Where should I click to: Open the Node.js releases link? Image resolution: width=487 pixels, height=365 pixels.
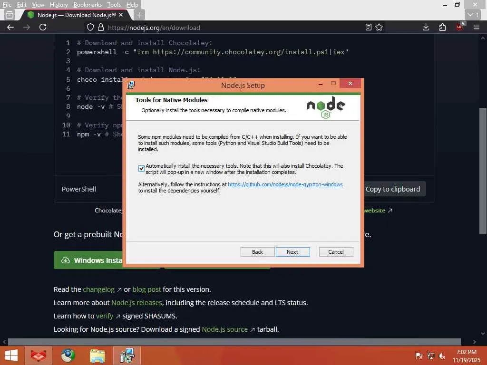point(136,303)
